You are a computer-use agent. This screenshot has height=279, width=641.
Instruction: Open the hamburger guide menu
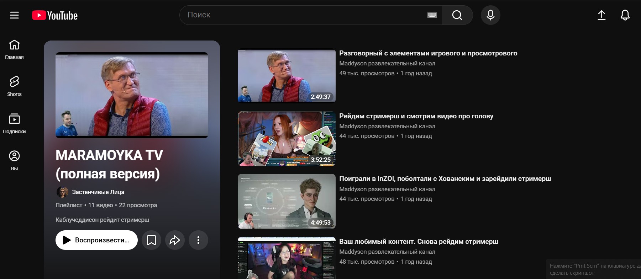click(x=14, y=15)
